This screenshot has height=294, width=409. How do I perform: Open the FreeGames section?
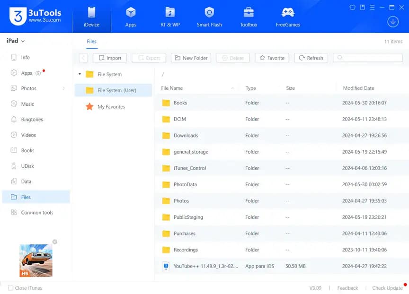tap(287, 16)
